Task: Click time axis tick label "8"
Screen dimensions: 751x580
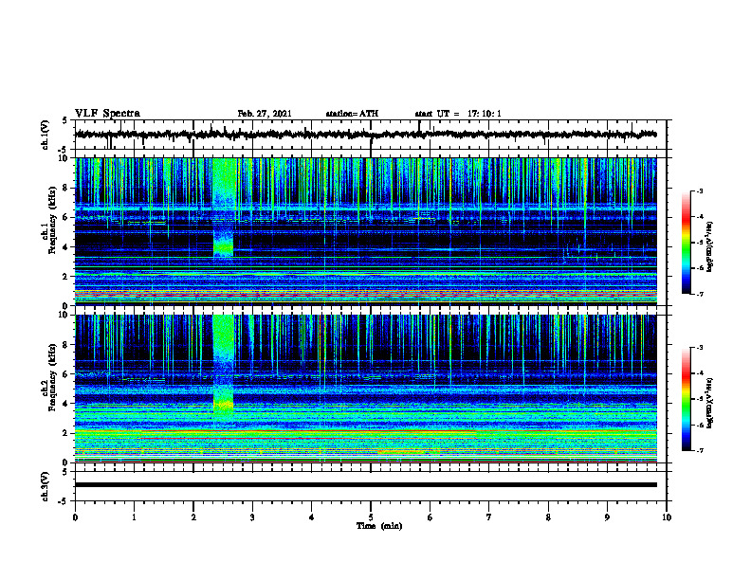Action: (x=548, y=517)
